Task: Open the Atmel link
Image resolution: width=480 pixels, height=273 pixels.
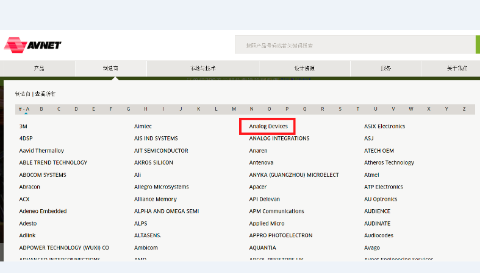Action: click(371, 175)
